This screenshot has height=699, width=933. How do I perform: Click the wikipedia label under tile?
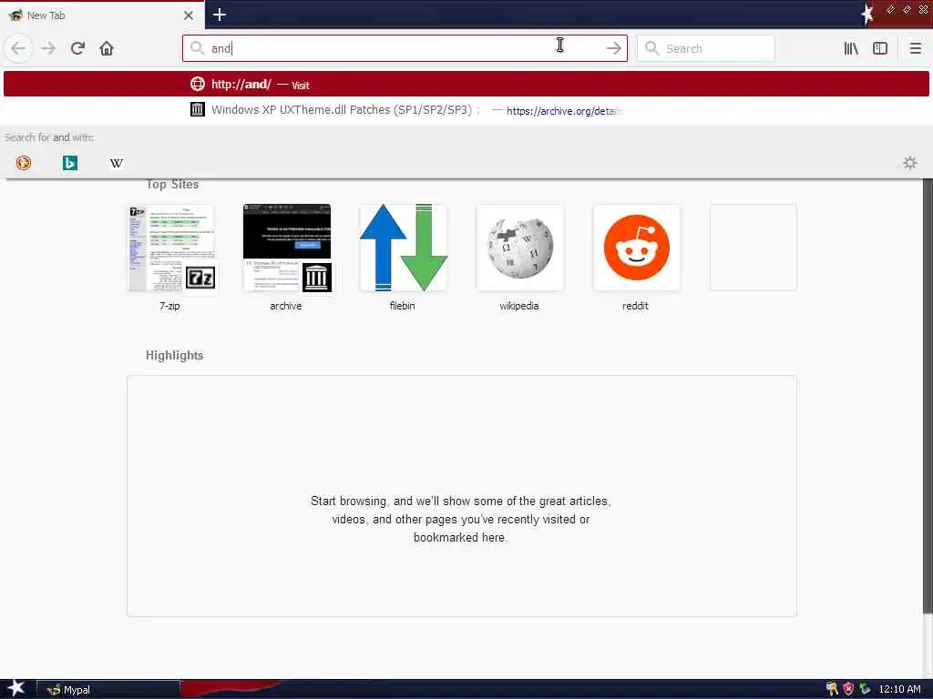(518, 306)
